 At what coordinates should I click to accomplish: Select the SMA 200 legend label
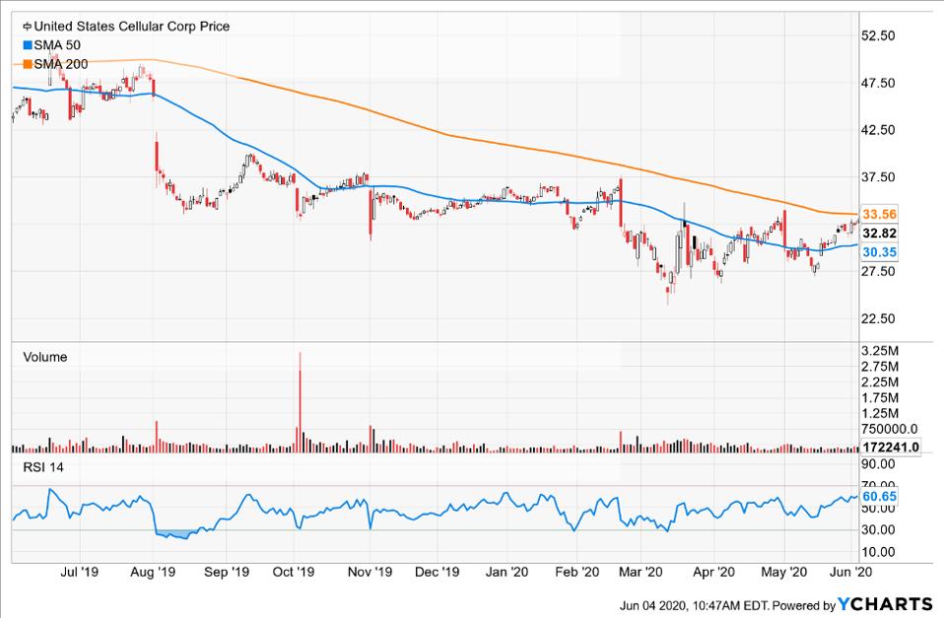tap(61, 64)
